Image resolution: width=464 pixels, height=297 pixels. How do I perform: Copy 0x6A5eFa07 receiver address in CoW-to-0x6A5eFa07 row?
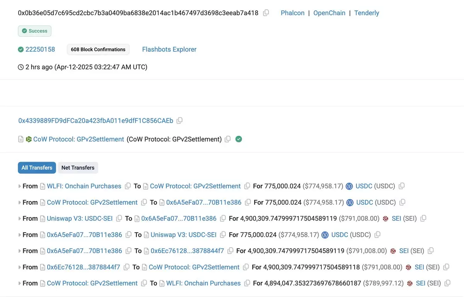(248, 202)
